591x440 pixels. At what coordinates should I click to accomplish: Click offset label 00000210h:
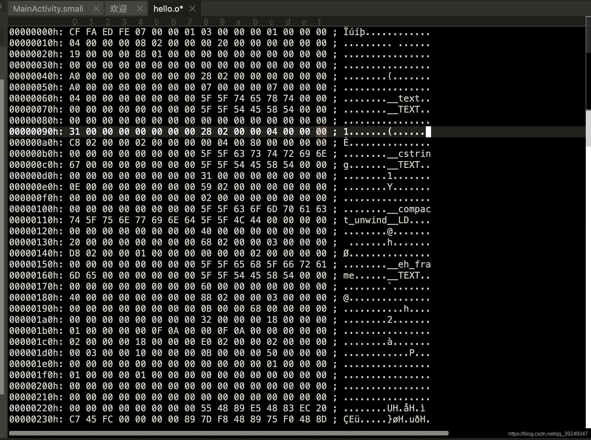pos(36,397)
